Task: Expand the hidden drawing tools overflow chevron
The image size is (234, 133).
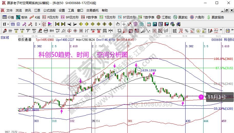Action: tap(221, 30)
